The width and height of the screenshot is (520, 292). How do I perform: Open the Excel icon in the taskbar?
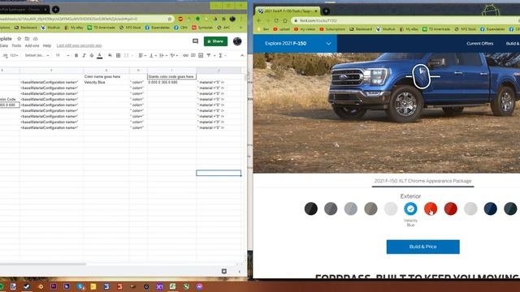173,286
